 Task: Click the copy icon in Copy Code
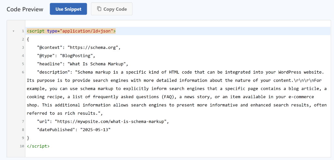[99, 9]
